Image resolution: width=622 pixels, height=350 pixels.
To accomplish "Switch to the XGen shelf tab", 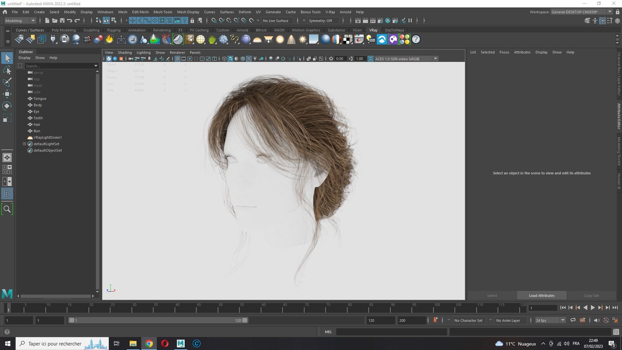I will [357, 30].
